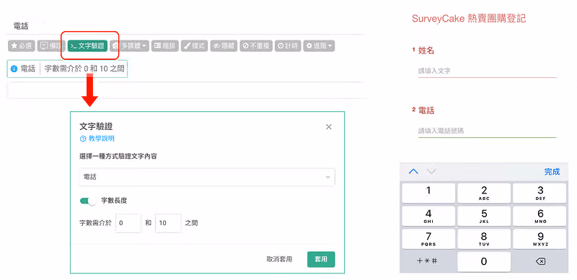Viewport: 577px width, 280px height.
Task: Click the green 套用 apply button
Action: click(x=321, y=259)
